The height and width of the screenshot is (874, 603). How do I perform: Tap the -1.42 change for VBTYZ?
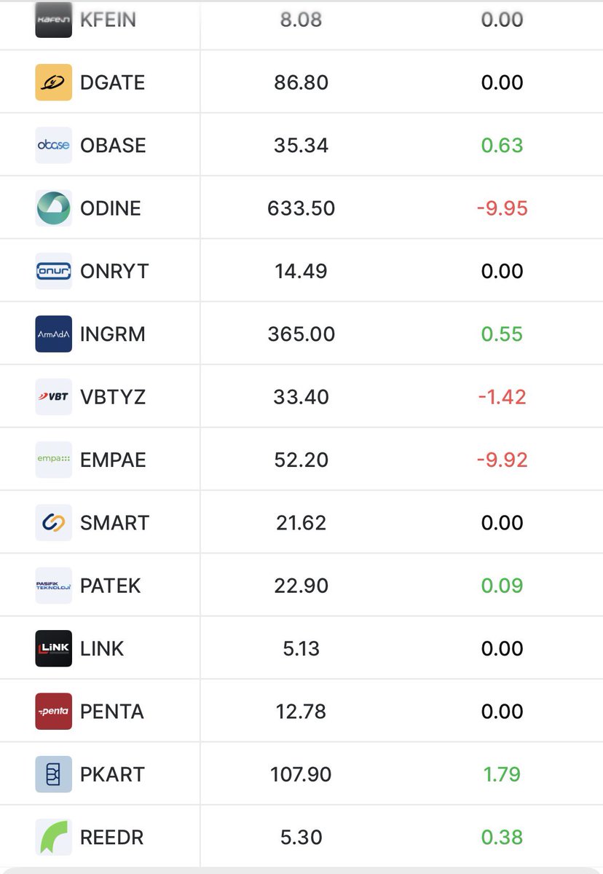coord(502,397)
